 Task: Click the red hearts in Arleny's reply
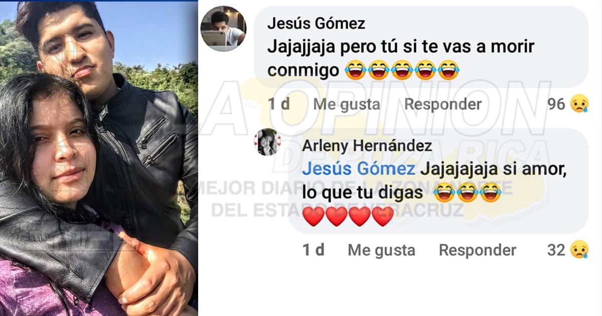coord(349,217)
